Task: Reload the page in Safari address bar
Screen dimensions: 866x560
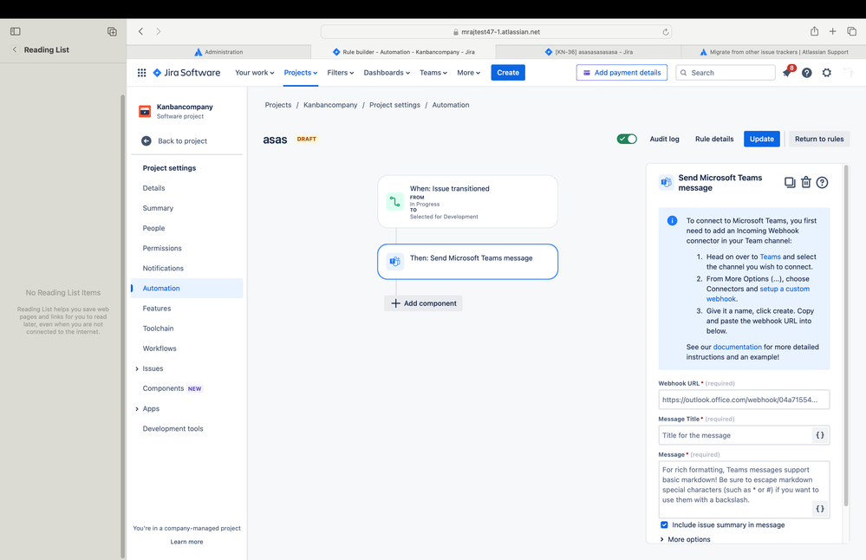Action: pos(666,31)
